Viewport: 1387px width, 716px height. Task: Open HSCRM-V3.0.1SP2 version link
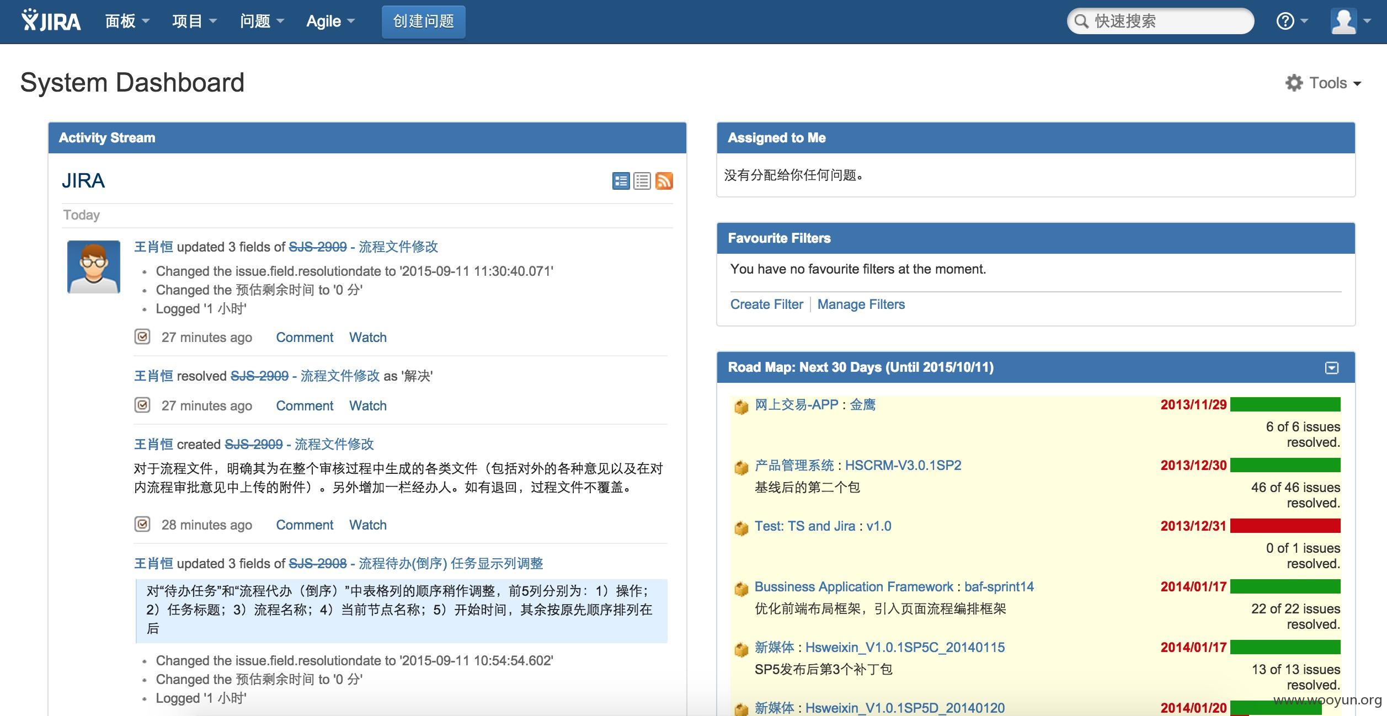(903, 465)
